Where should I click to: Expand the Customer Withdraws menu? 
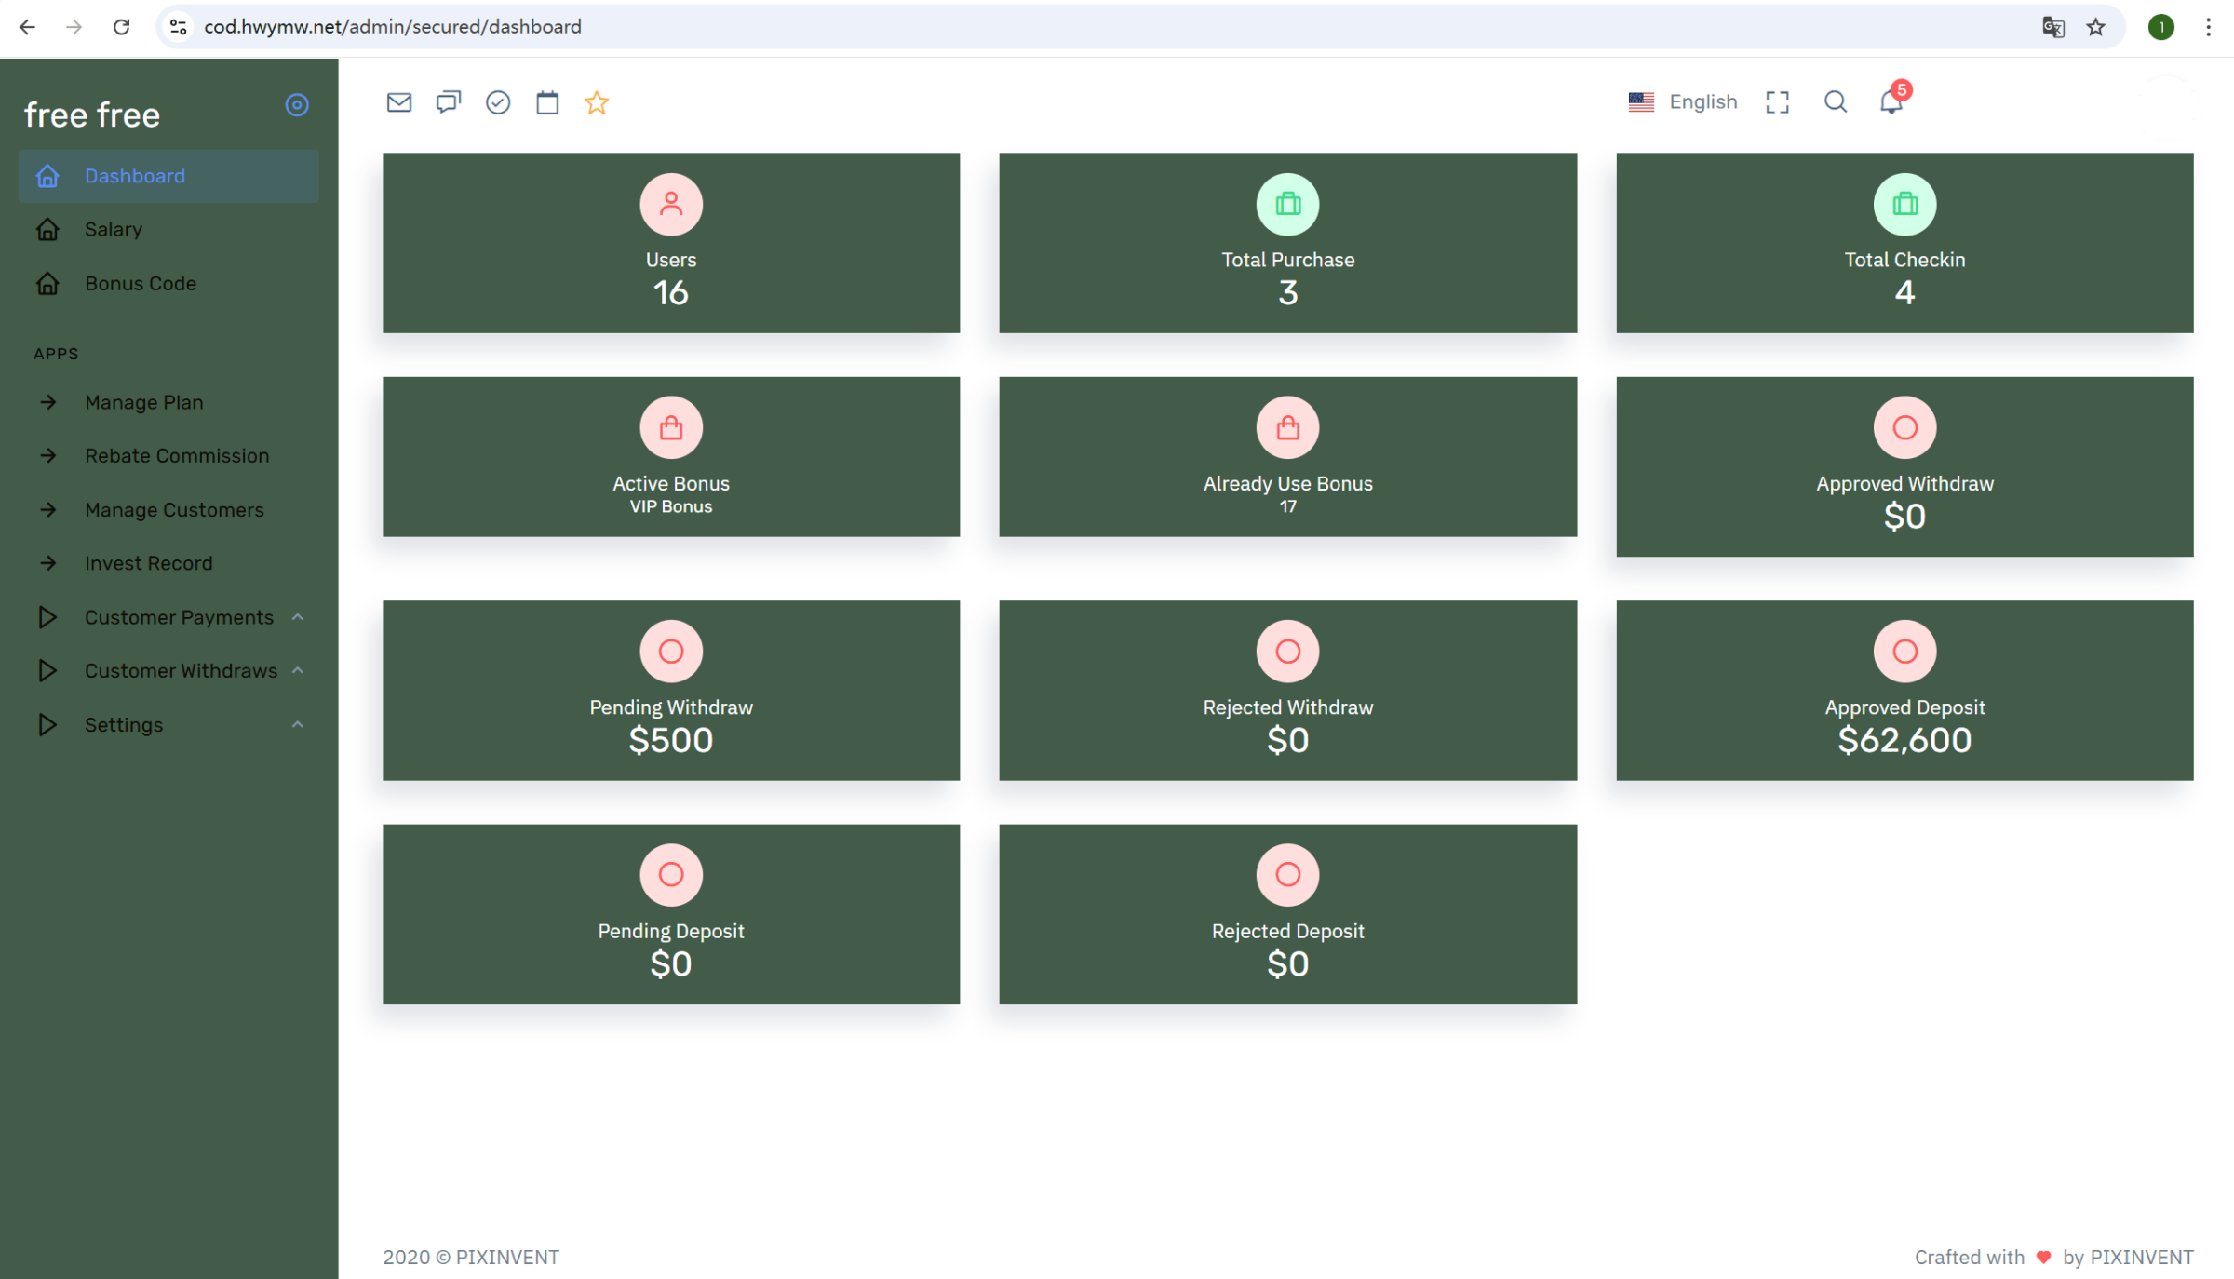coord(181,670)
